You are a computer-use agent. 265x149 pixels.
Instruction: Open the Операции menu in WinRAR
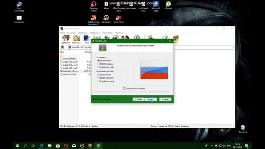(83, 33)
